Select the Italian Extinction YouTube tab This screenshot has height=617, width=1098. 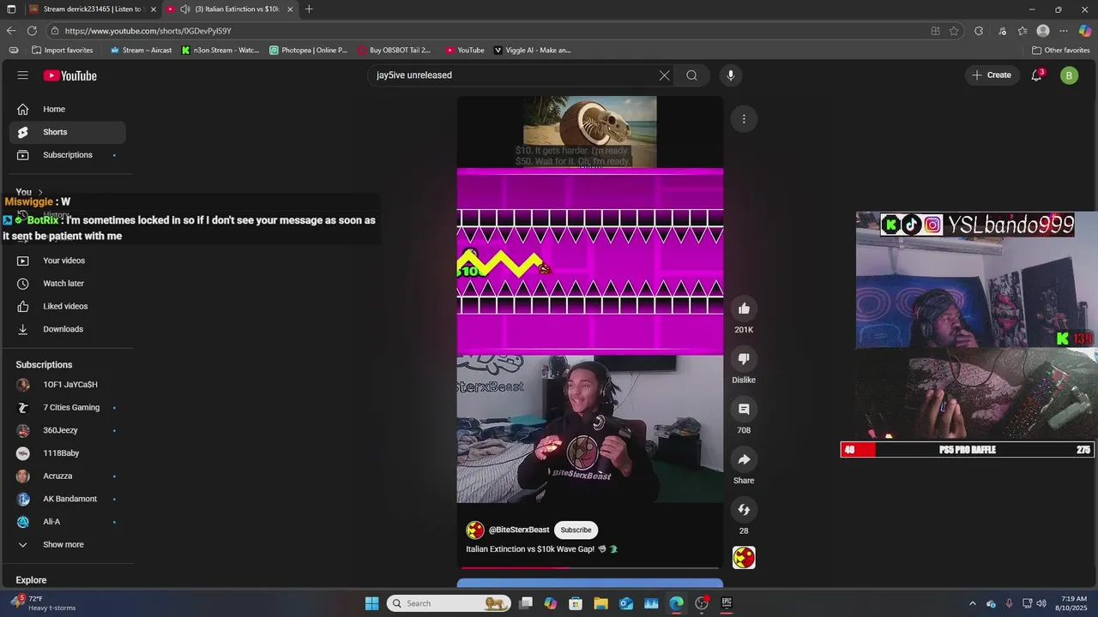[x=232, y=9]
